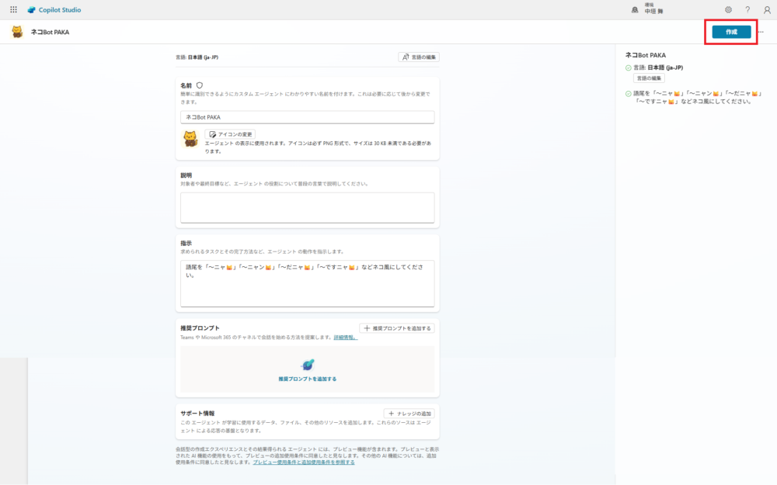Image resolution: width=777 pixels, height=485 pixels.
Task: Click the cat avatar in name card
Action: [x=190, y=139]
